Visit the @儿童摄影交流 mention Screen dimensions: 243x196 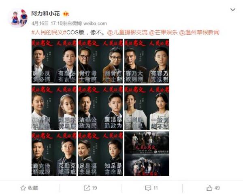click(127, 33)
